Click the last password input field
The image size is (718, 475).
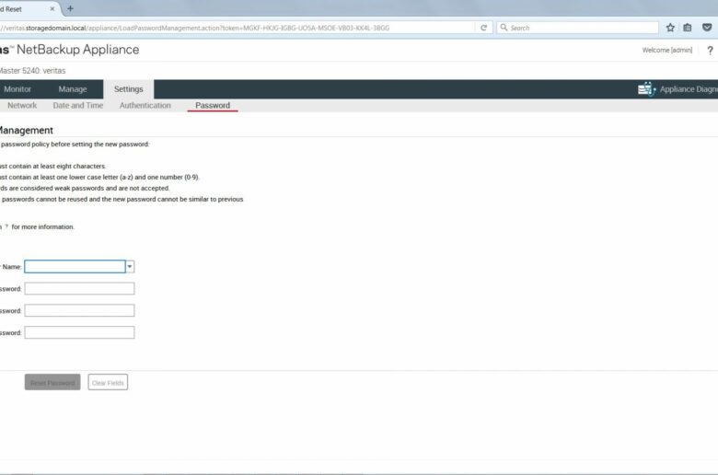click(x=79, y=332)
